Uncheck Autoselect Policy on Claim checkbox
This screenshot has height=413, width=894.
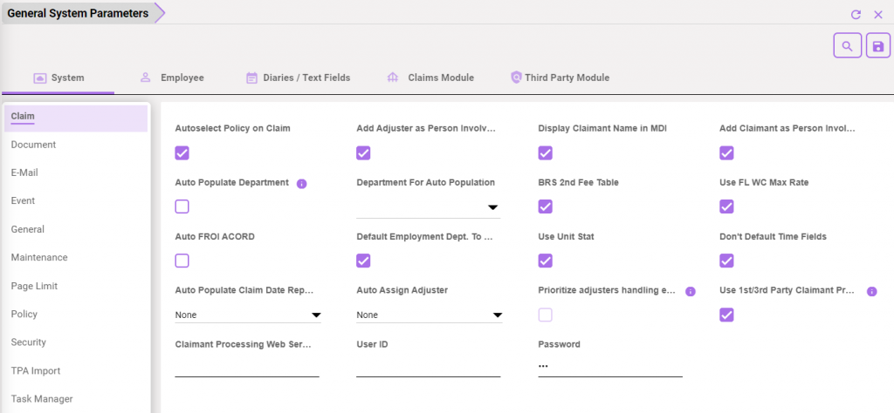click(x=182, y=153)
